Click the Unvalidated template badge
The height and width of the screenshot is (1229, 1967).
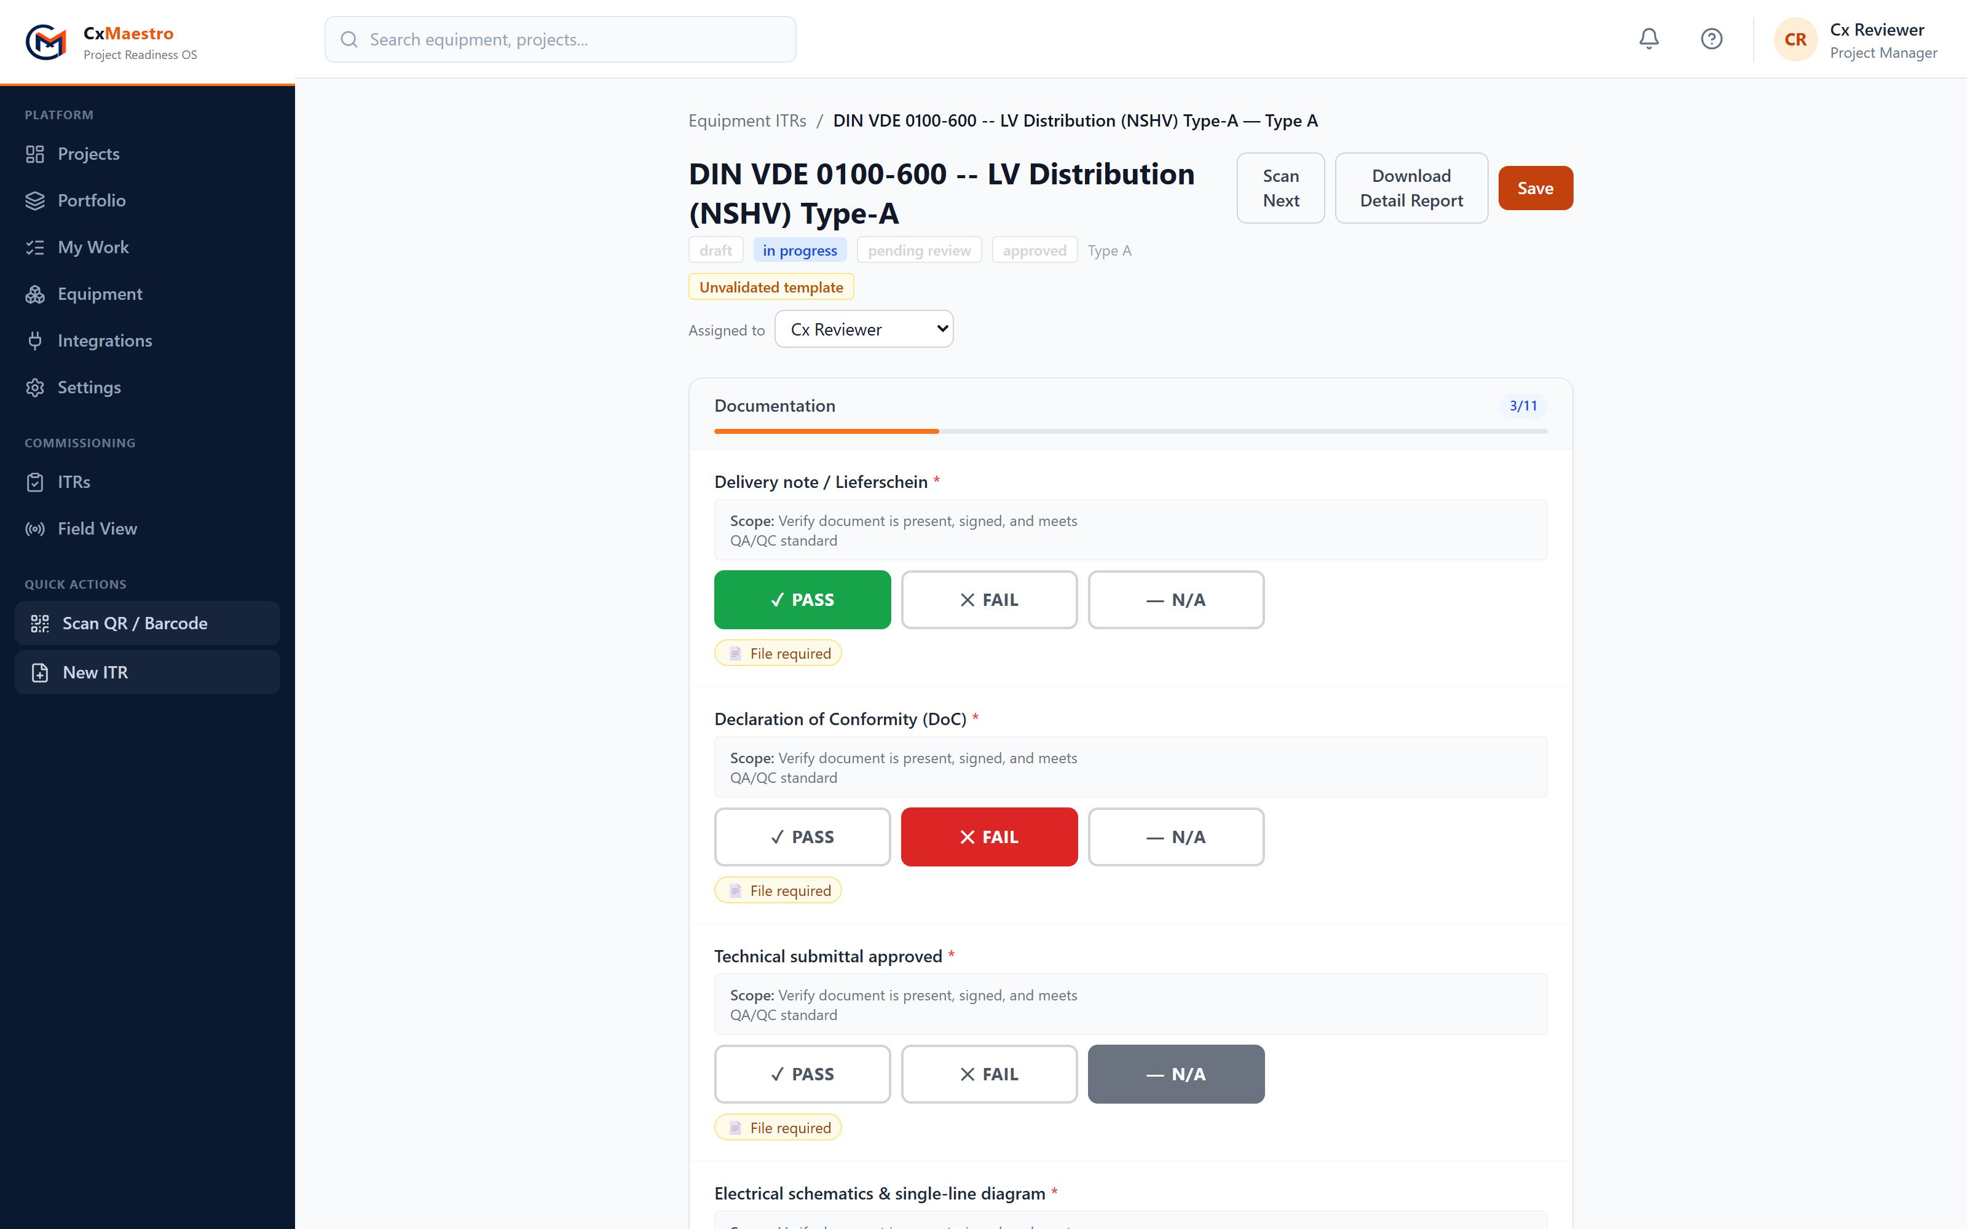tap(771, 287)
